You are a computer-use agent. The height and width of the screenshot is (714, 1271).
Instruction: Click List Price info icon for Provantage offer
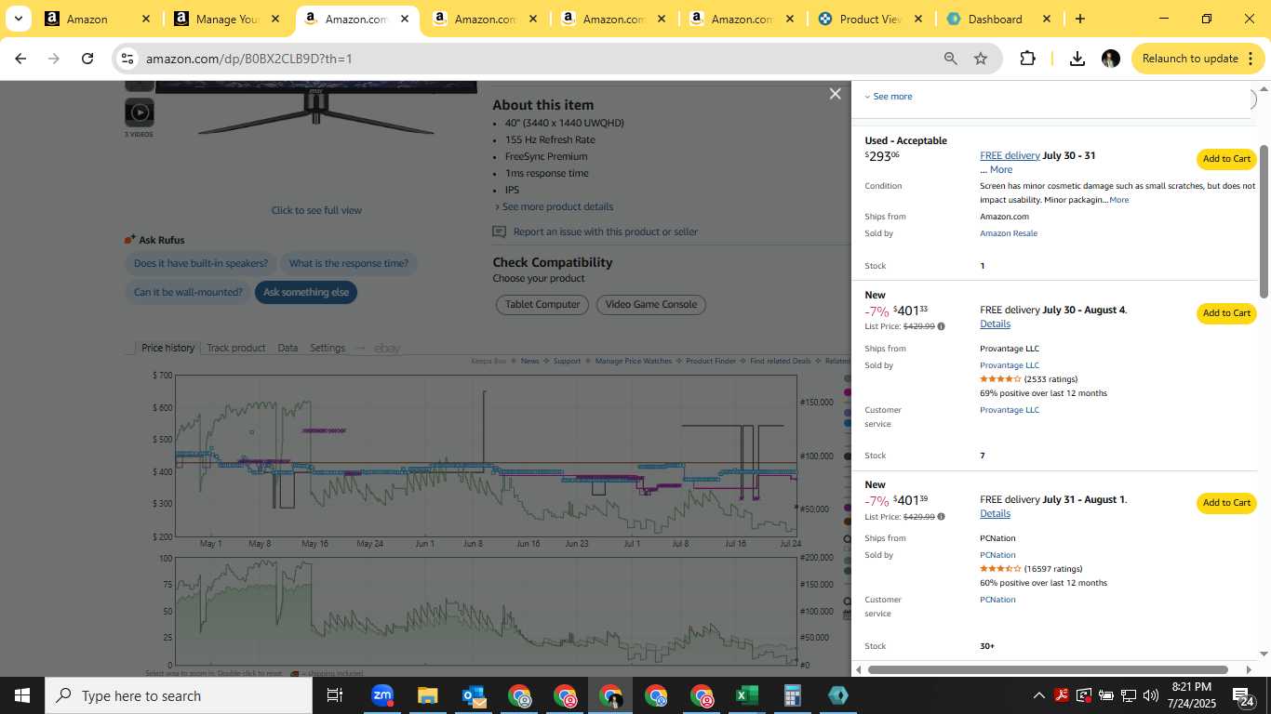[941, 326]
